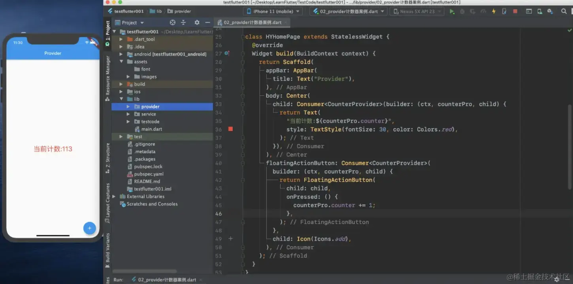Click the Profile app speedometer icon
Image resolution: width=573 pixels, height=284 pixels.
coord(483,11)
